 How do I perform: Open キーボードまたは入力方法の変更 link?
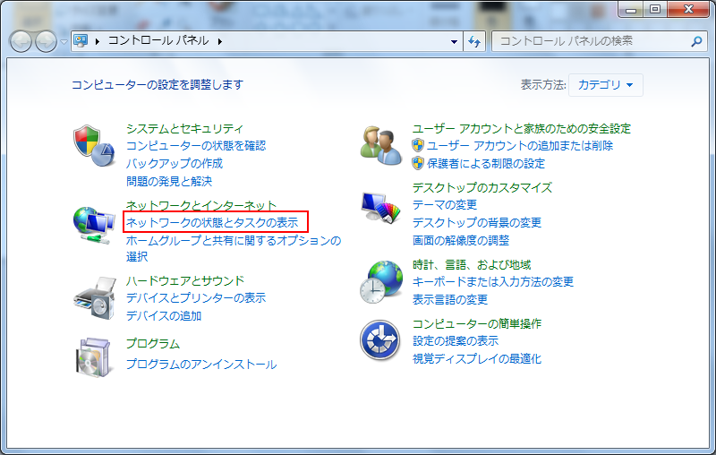pyautogui.click(x=493, y=282)
